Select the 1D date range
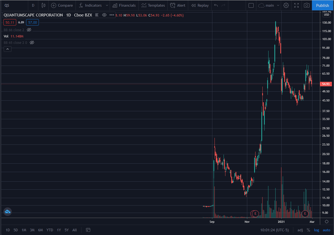 (x=8, y=230)
